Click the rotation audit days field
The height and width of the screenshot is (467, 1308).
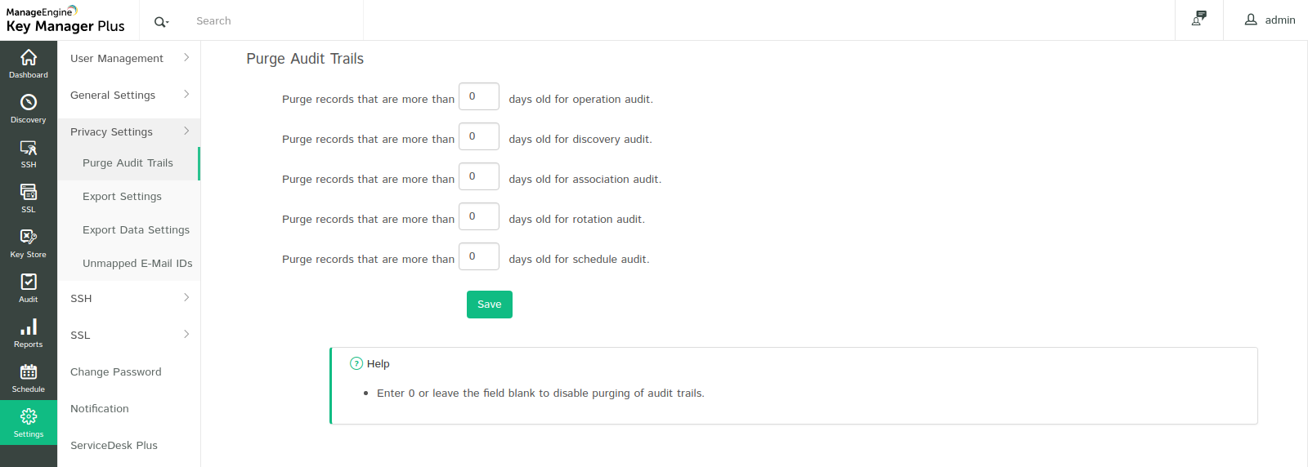478,216
